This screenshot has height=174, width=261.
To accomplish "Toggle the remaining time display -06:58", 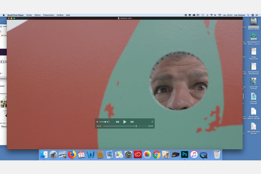I will click(150, 126).
